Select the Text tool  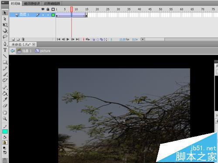[x=5, y=50]
